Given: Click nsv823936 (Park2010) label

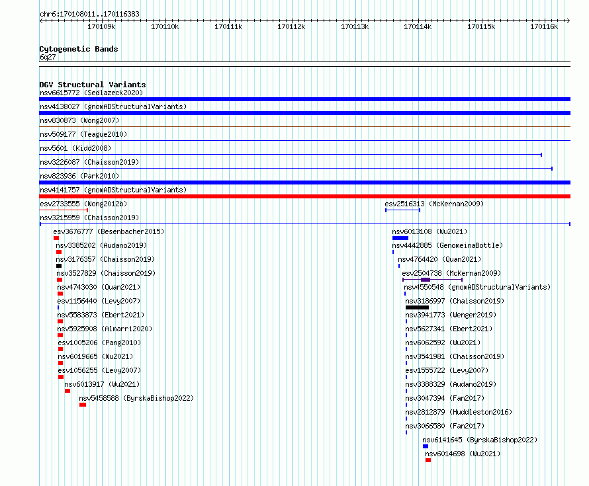Looking at the screenshot, I should [79, 176].
